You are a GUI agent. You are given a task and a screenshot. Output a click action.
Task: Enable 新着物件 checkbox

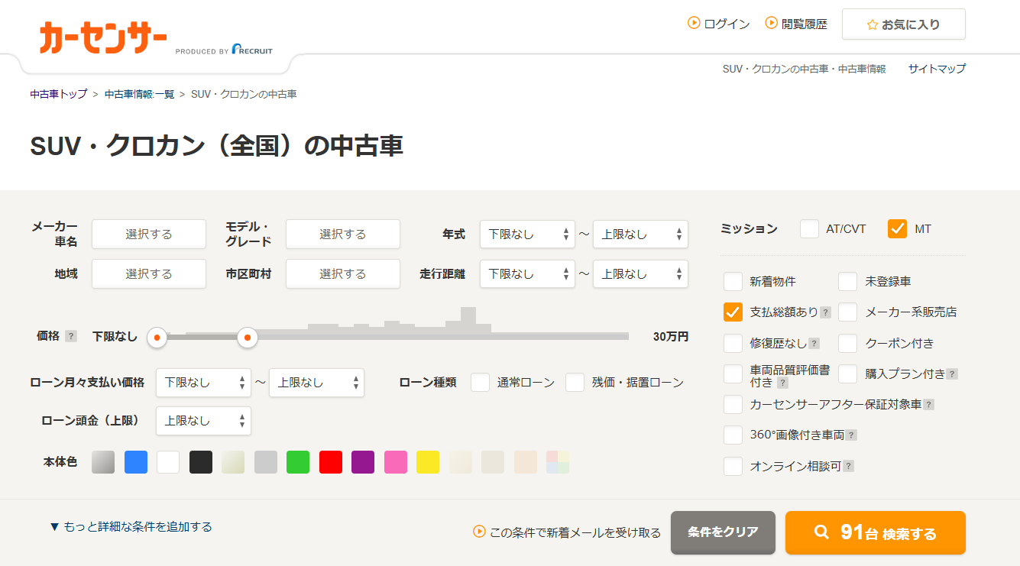pos(733,282)
